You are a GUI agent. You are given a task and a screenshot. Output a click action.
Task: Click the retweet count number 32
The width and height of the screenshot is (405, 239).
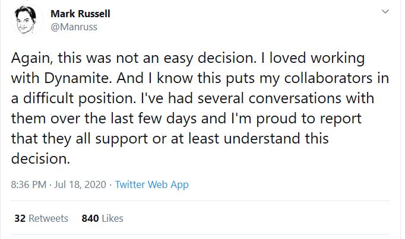tap(19, 218)
